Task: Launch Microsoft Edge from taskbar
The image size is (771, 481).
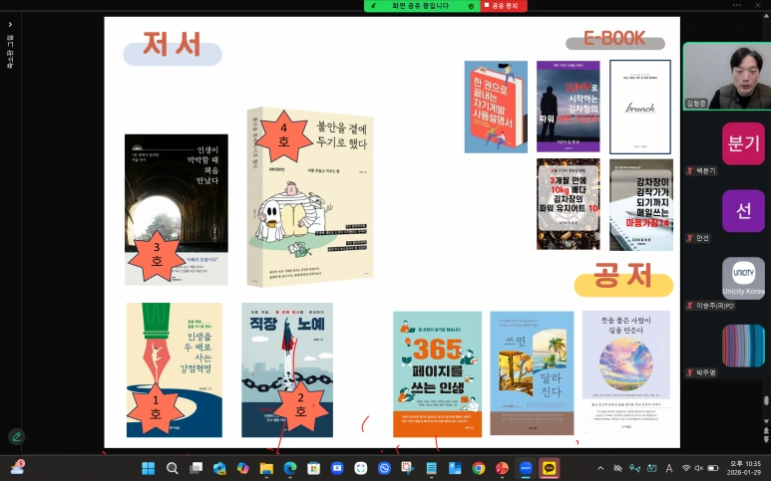Action: (x=290, y=468)
